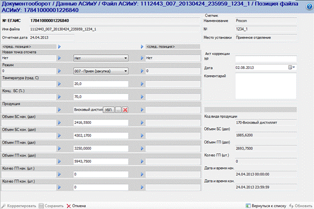
Task: Click left arrow in Объем БС нач. row
Action: pos(59,123)
